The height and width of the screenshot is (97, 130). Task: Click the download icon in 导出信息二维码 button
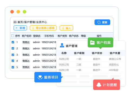click(x=33, y=28)
